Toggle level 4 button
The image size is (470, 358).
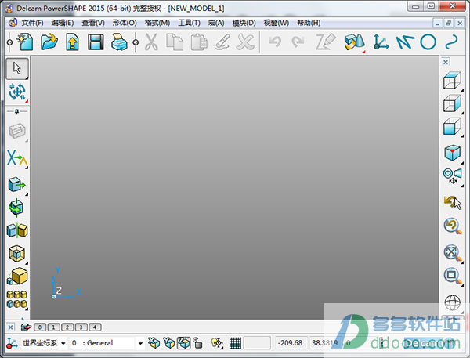pyautogui.click(x=95, y=327)
